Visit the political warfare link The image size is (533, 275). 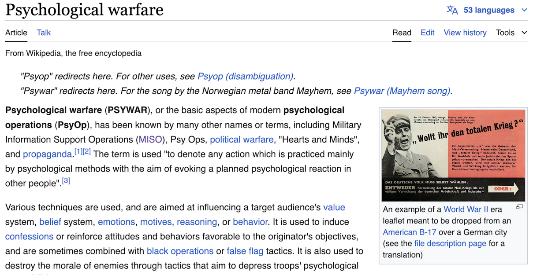click(x=242, y=139)
